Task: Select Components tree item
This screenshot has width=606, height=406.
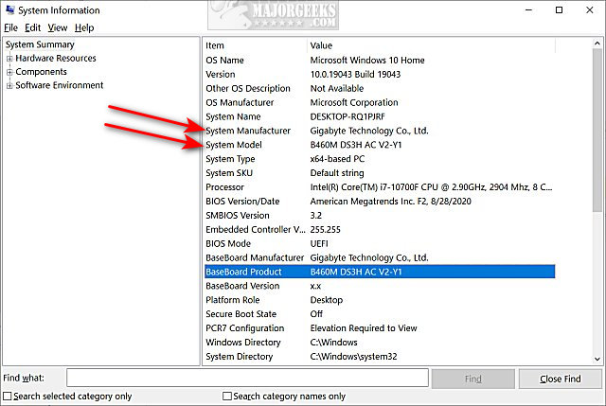Action: (x=41, y=72)
